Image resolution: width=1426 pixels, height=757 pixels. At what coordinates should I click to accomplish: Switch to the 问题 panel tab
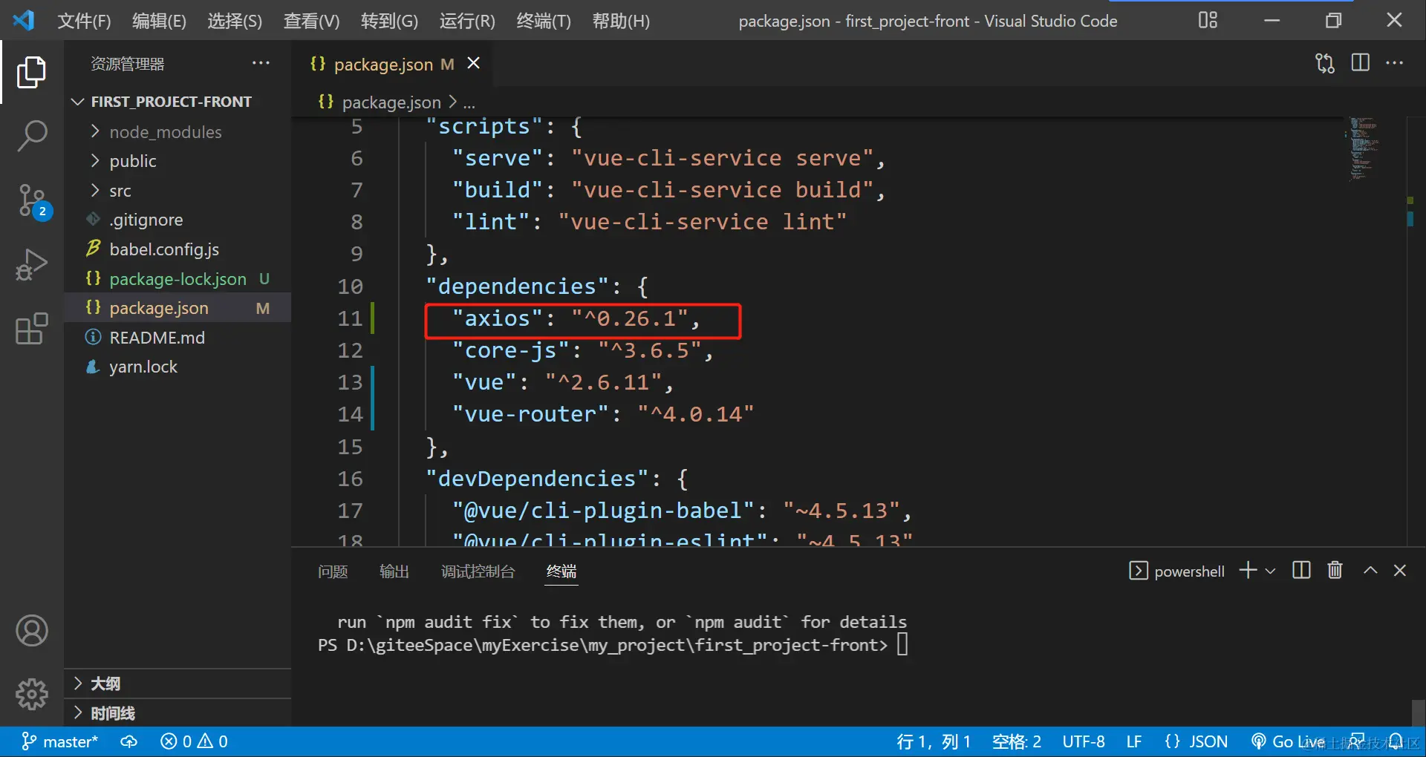pos(333,571)
